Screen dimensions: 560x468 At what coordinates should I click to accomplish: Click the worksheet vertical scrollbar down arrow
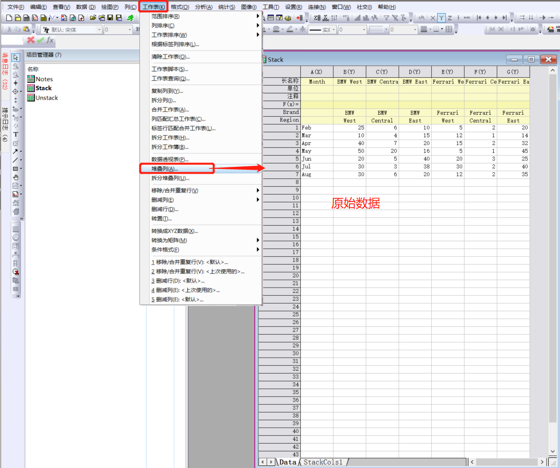(553, 451)
